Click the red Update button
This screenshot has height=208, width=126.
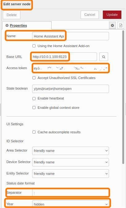(112, 15)
